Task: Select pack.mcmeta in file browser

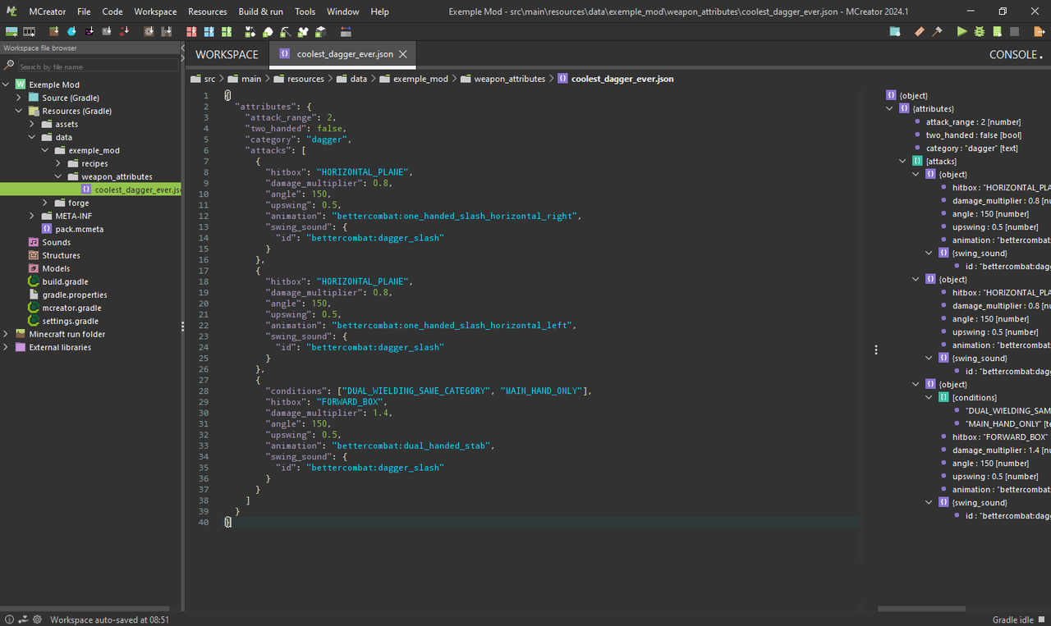Action: [x=79, y=229]
